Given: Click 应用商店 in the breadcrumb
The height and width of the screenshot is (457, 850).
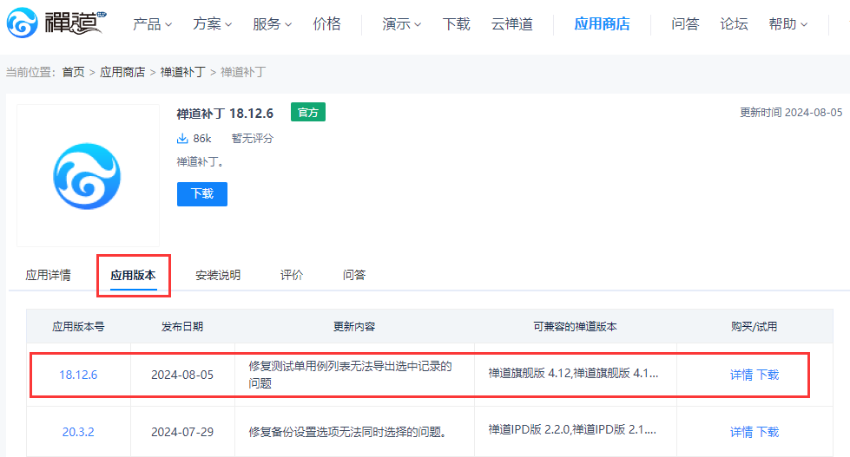Looking at the screenshot, I should [122, 72].
